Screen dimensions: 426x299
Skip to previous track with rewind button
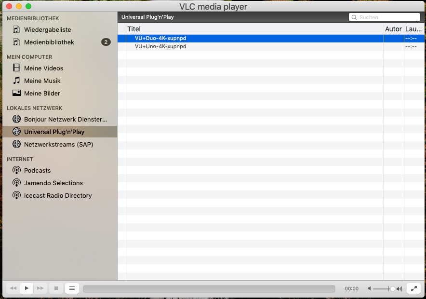(13, 288)
